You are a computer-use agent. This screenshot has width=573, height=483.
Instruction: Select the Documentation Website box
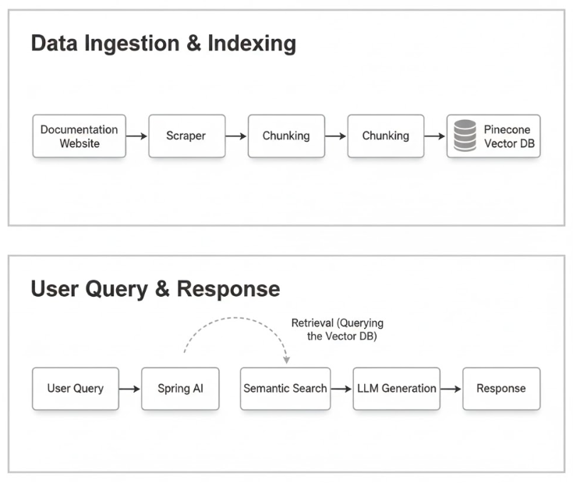(79, 136)
